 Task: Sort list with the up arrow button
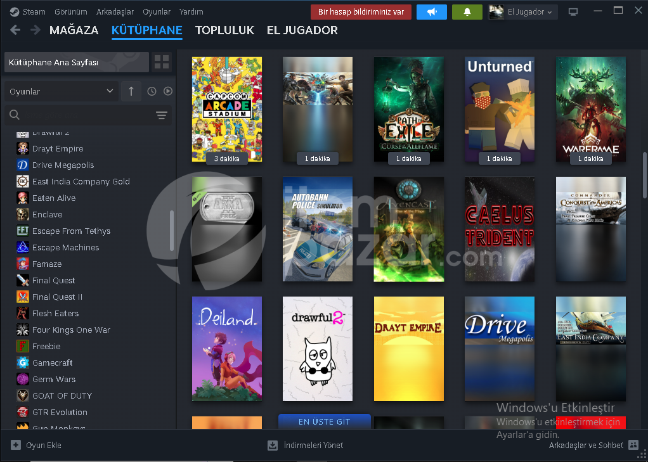pyautogui.click(x=131, y=91)
